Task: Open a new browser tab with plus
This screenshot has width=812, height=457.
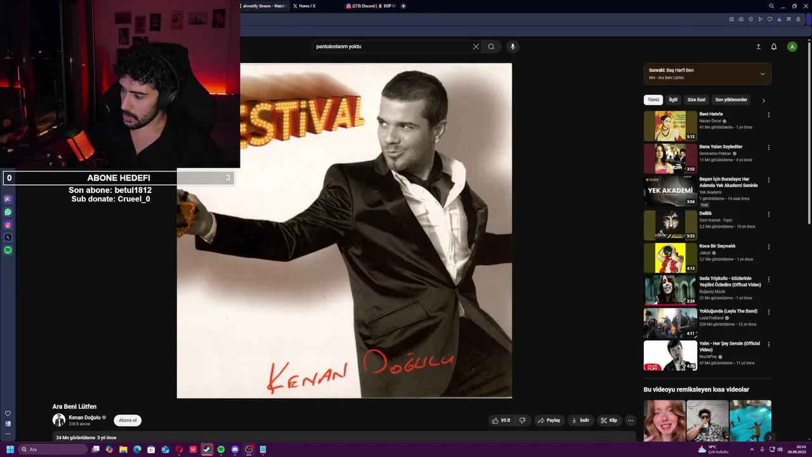Action: pos(403,6)
